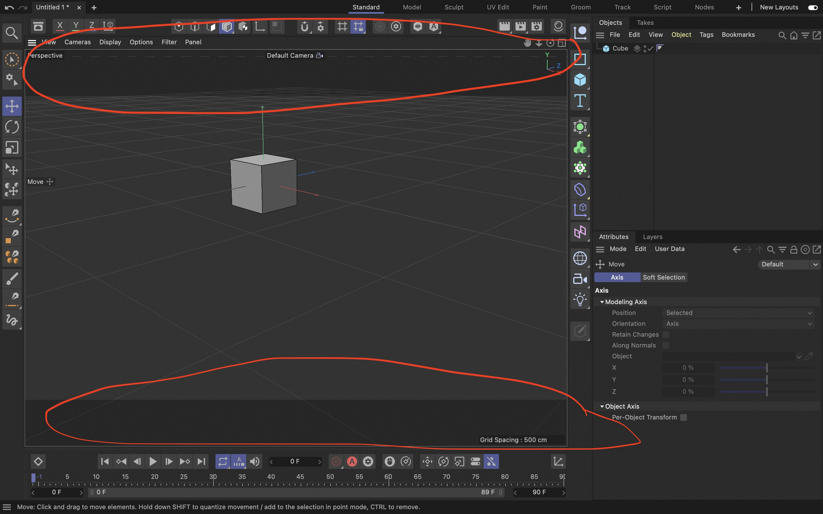This screenshot has height=514, width=823.
Task: Toggle the New Layouts switch
Action: pyautogui.click(x=813, y=7)
